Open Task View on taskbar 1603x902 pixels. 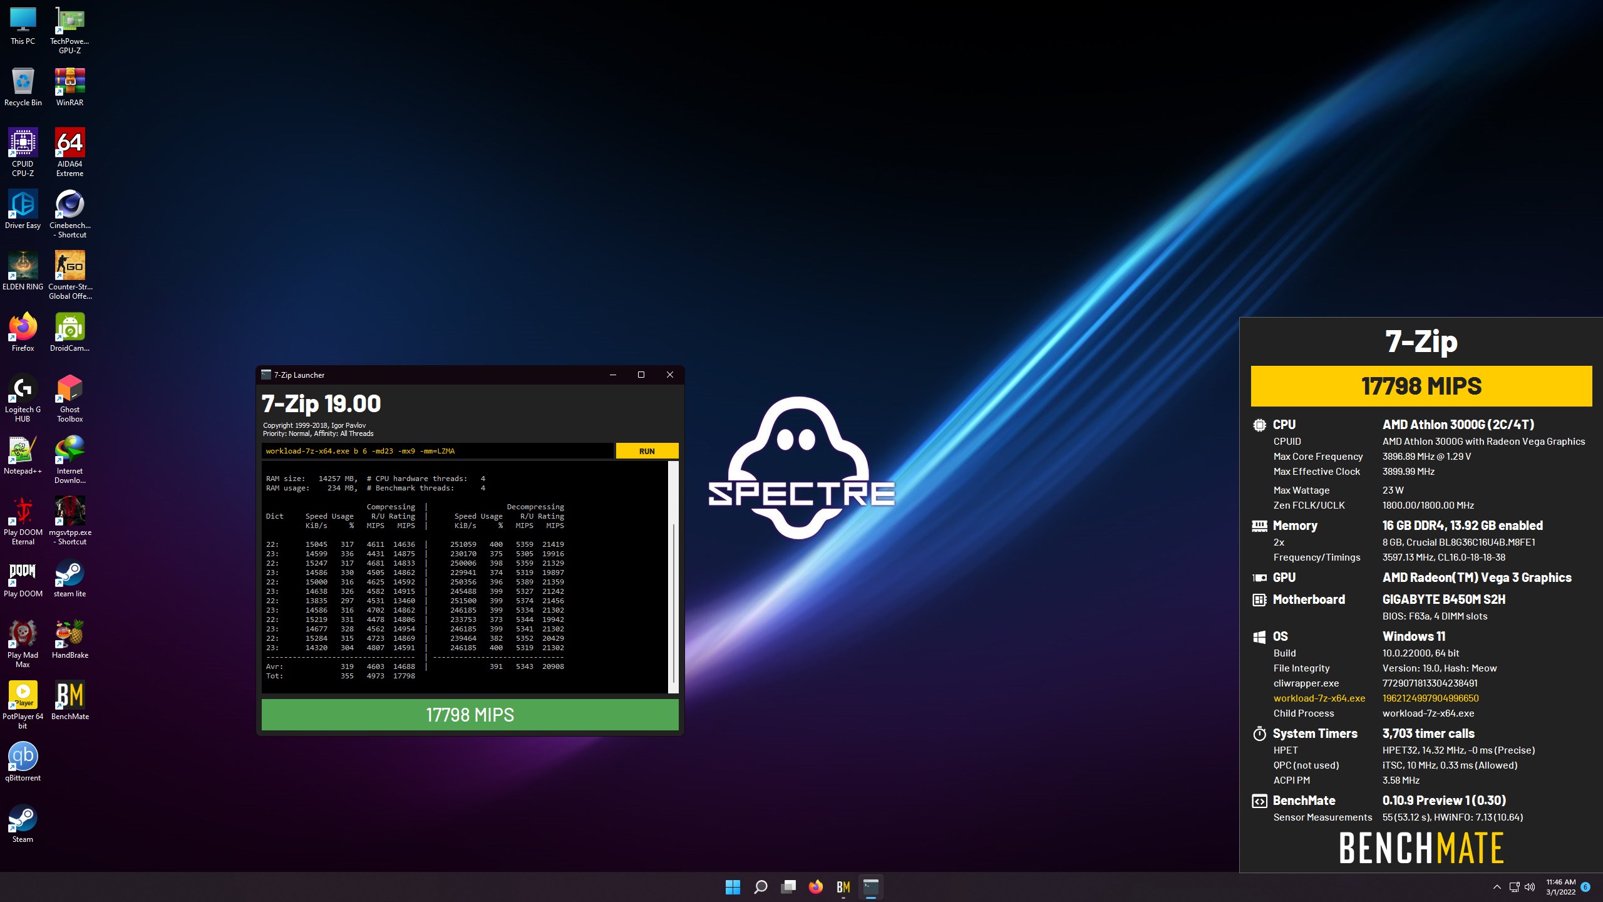click(788, 887)
